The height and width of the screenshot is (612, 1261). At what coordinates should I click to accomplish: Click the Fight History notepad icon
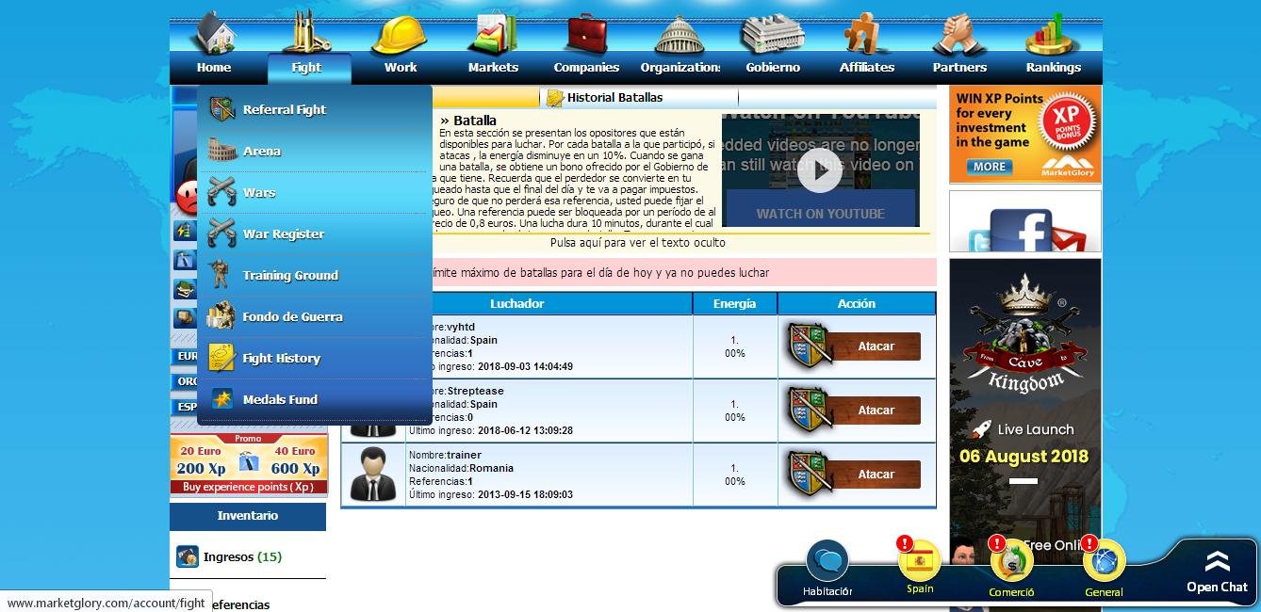pos(222,358)
